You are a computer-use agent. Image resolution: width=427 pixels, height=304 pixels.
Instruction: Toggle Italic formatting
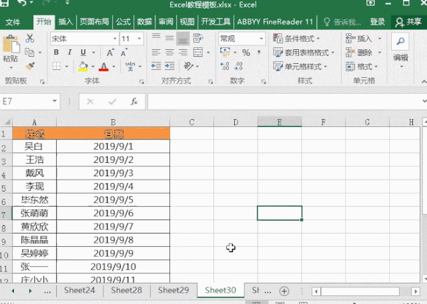pyautogui.click(x=69, y=52)
